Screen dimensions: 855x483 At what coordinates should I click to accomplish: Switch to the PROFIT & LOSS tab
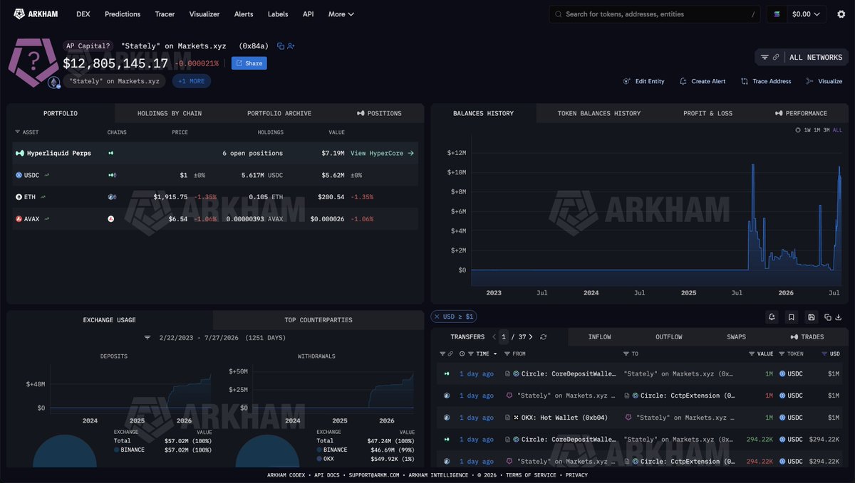708,113
